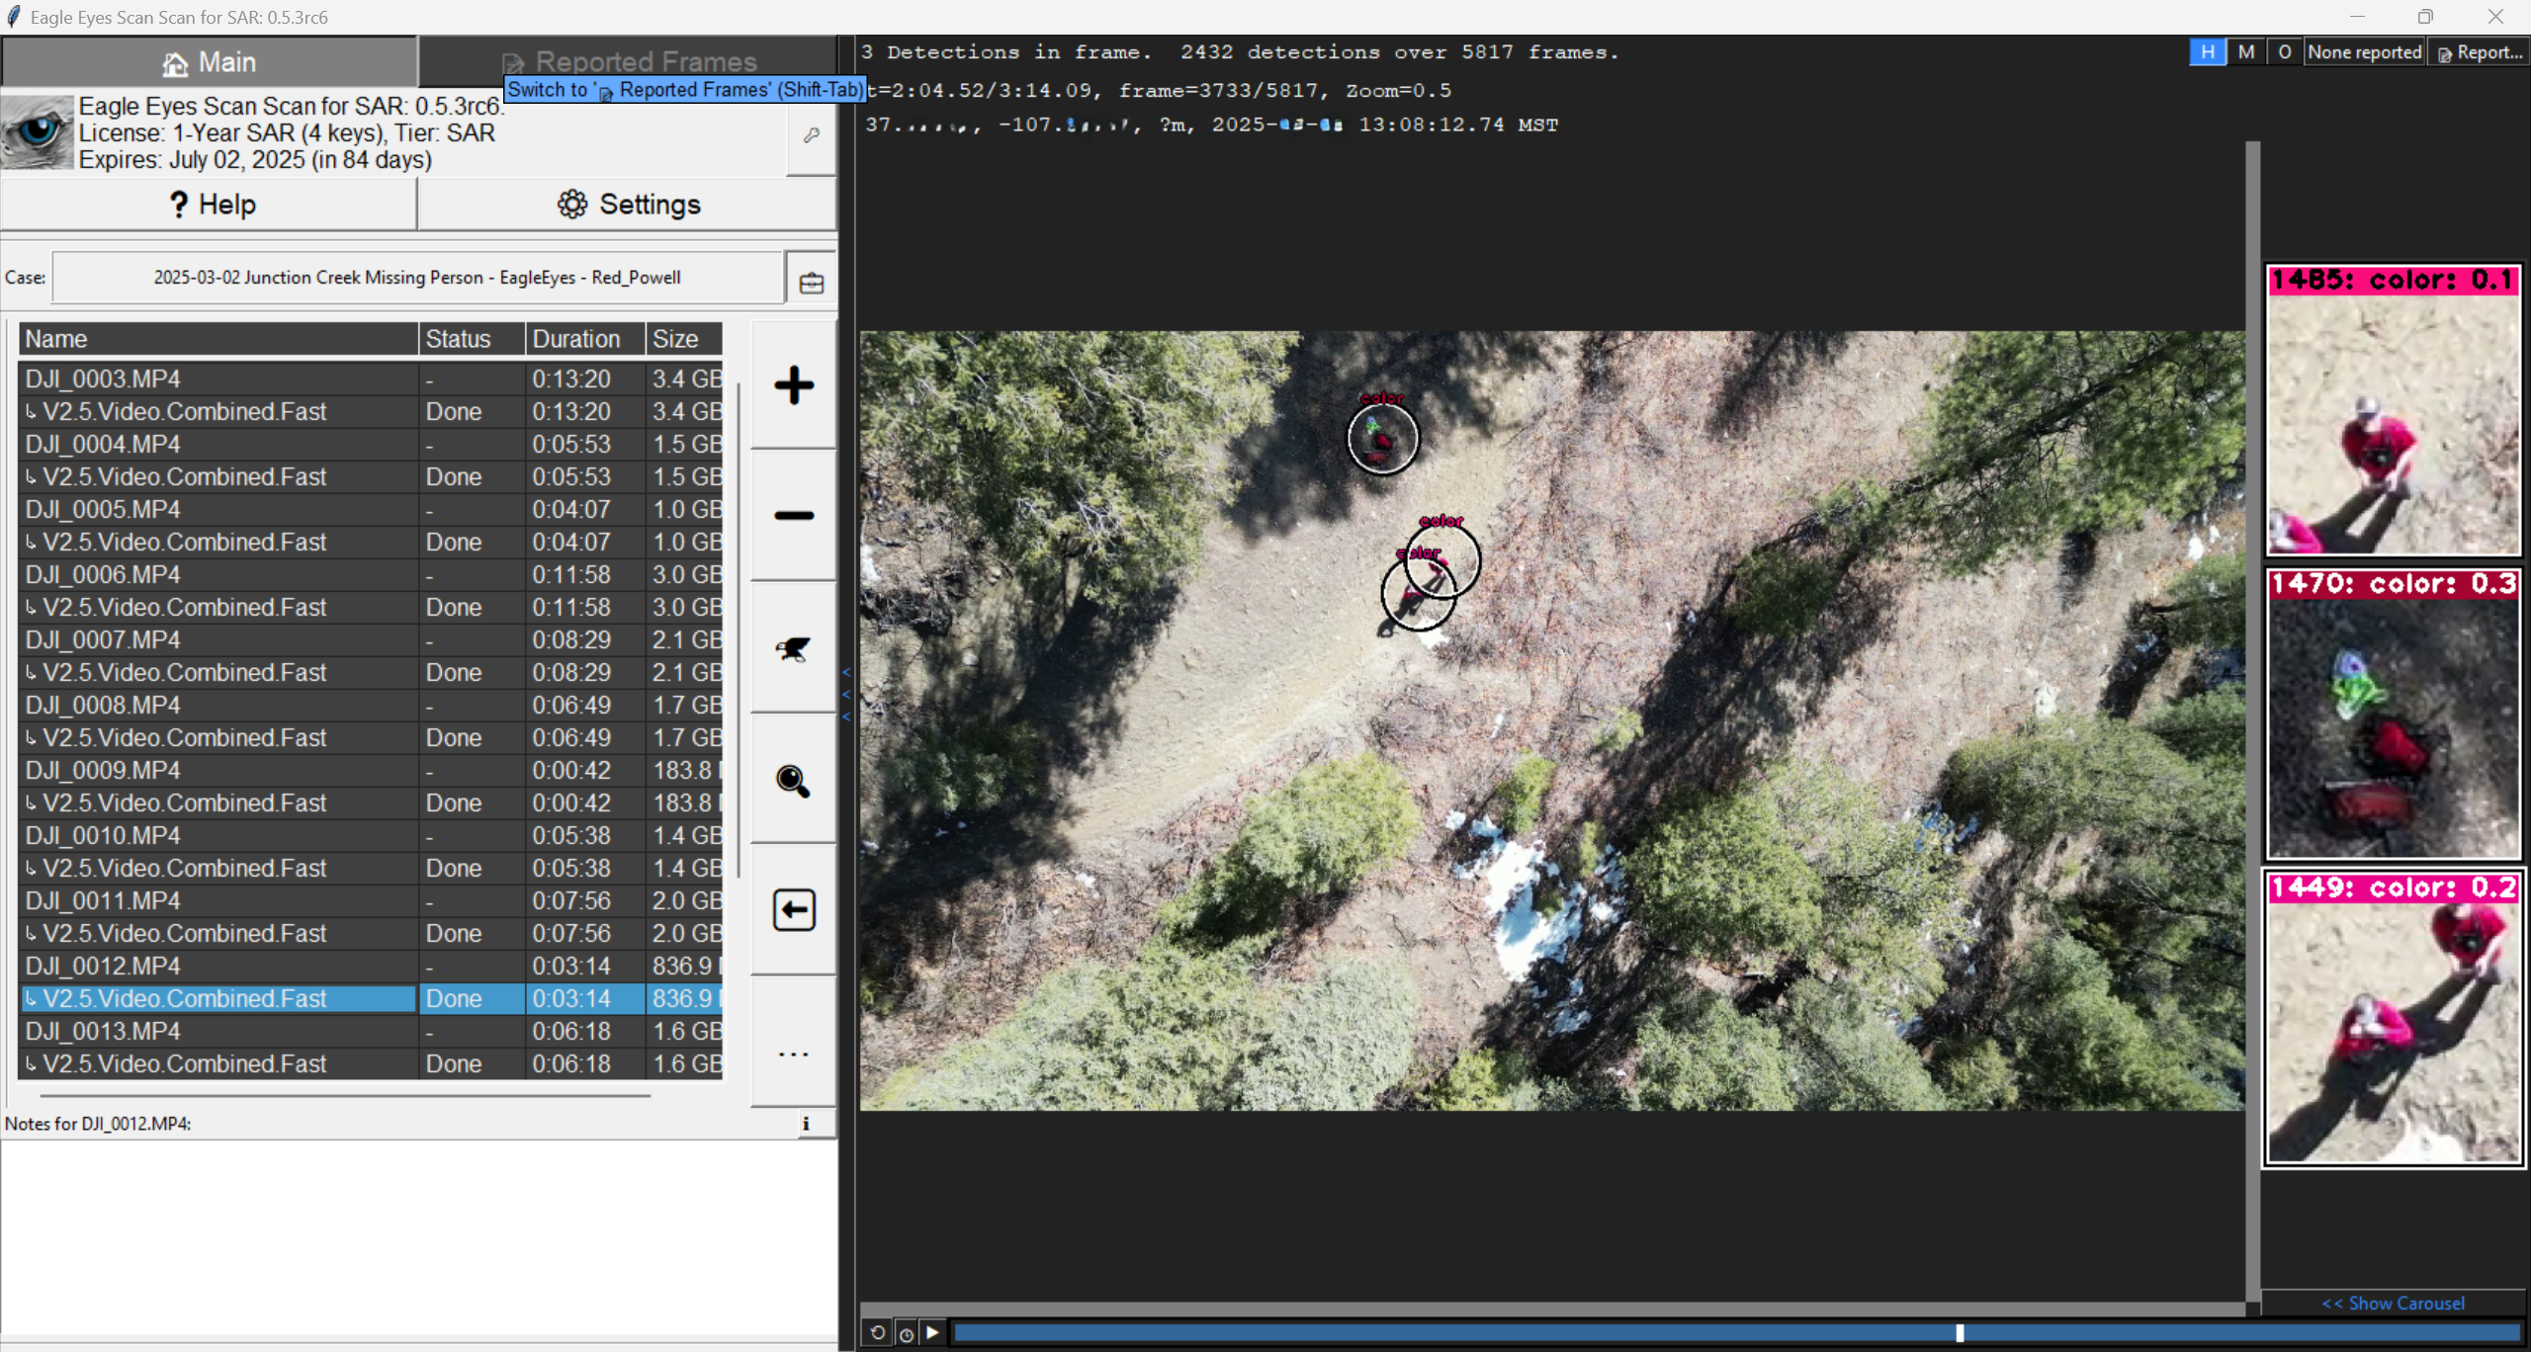Select the DJI_0010.MP4 row
The image size is (2531, 1352).
point(371,835)
